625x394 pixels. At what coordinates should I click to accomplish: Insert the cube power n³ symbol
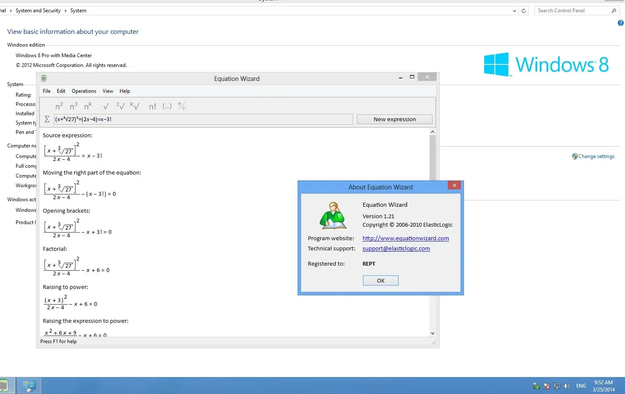tap(74, 106)
